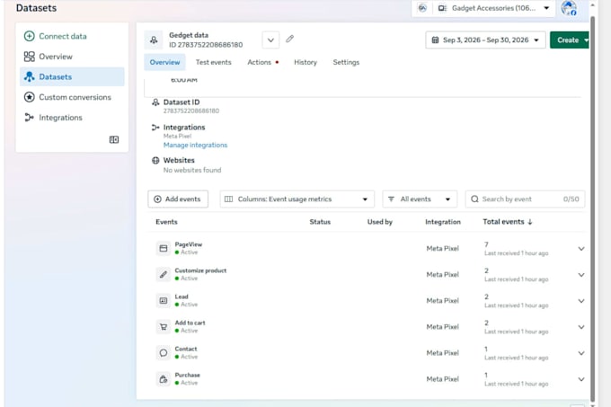Select the Overview tab
Viewport: 611px width, 407px height.
[x=164, y=62]
